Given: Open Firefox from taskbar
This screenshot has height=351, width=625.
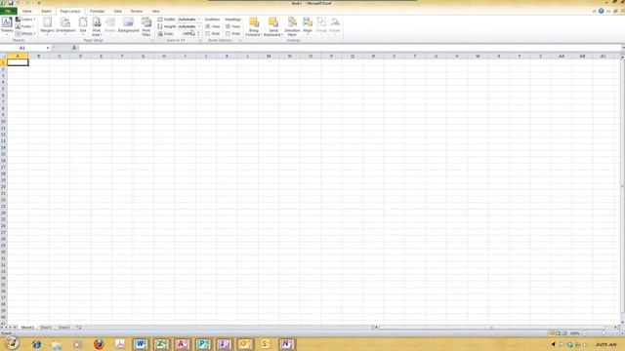Looking at the screenshot, I should (99, 344).
